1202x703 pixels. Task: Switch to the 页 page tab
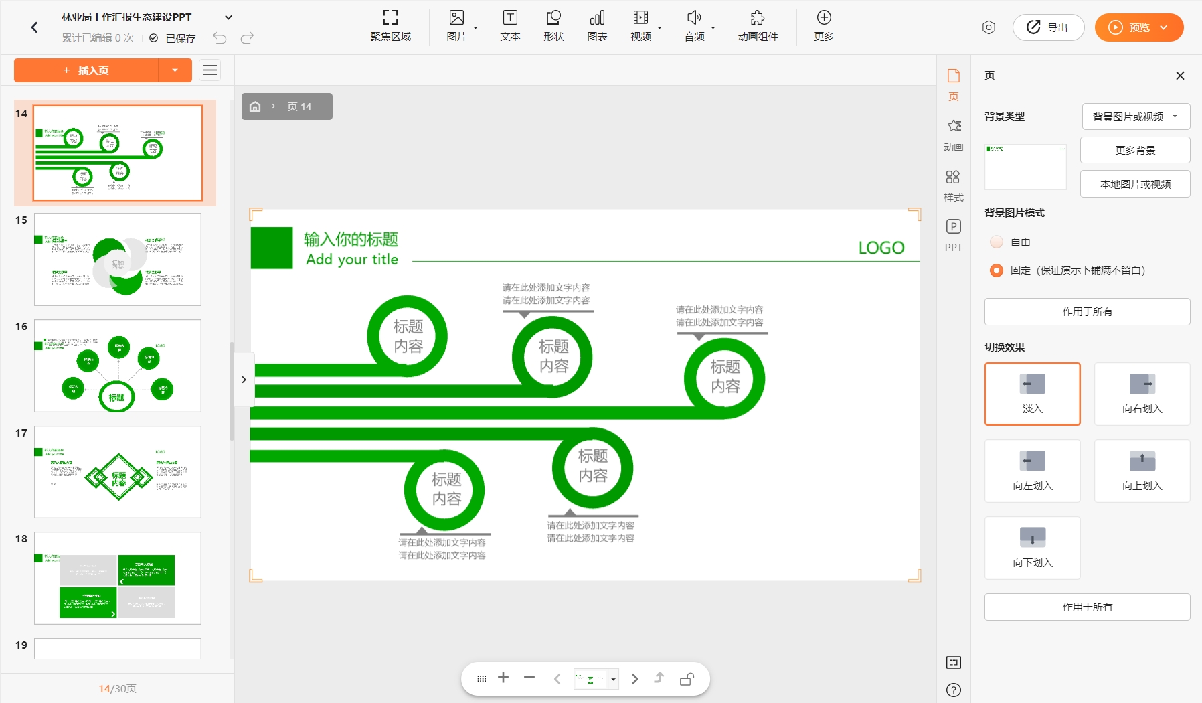954,84
